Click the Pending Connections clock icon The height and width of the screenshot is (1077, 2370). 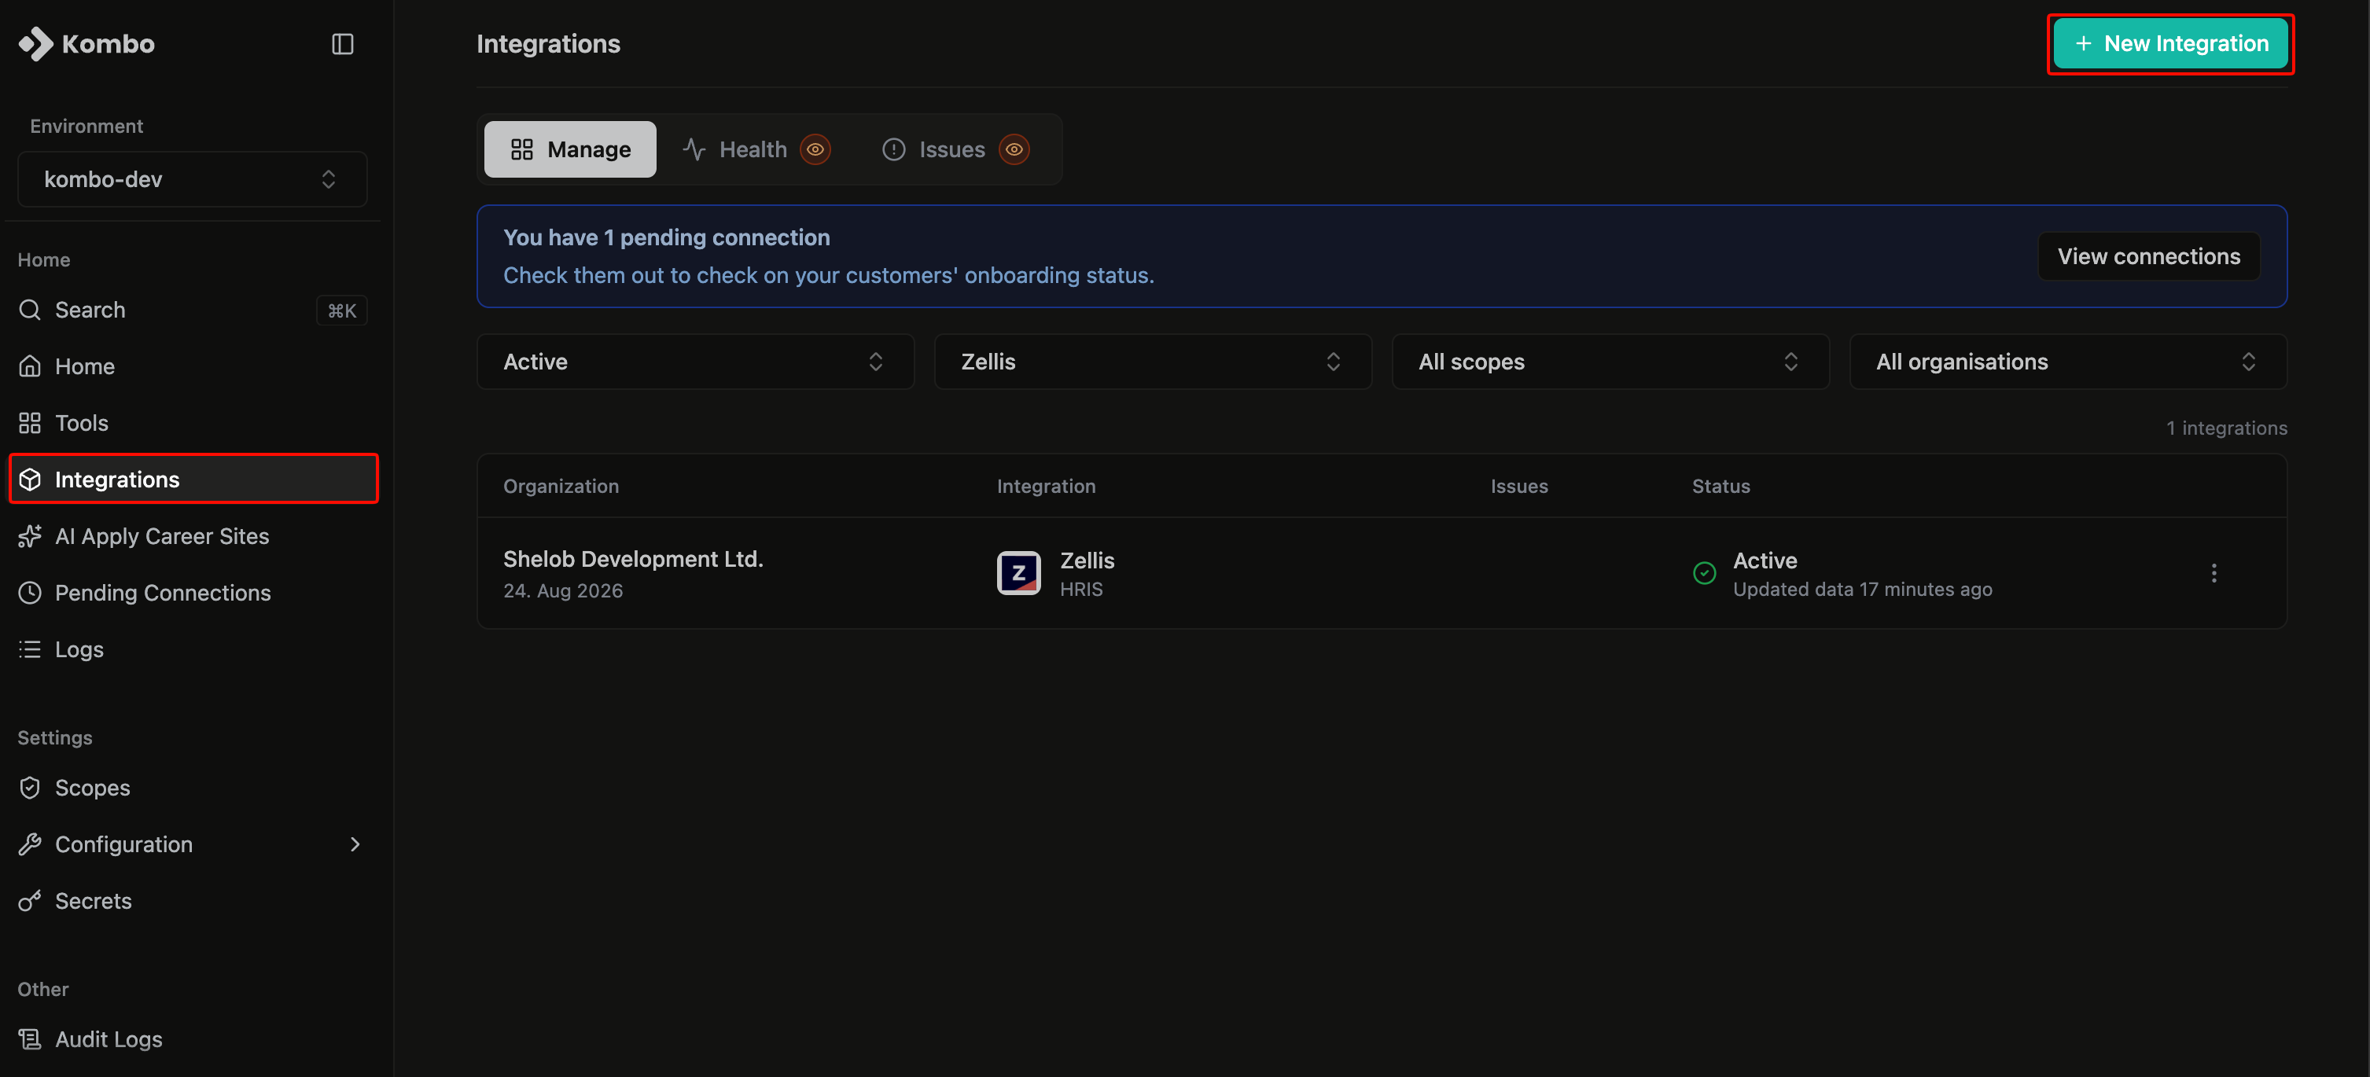[x=29, y=592]
